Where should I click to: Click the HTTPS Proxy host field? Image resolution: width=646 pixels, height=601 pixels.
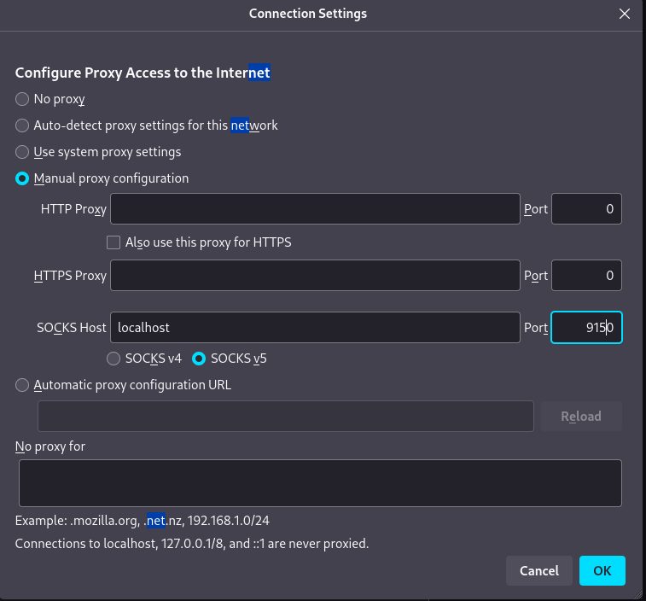(315, 276)
